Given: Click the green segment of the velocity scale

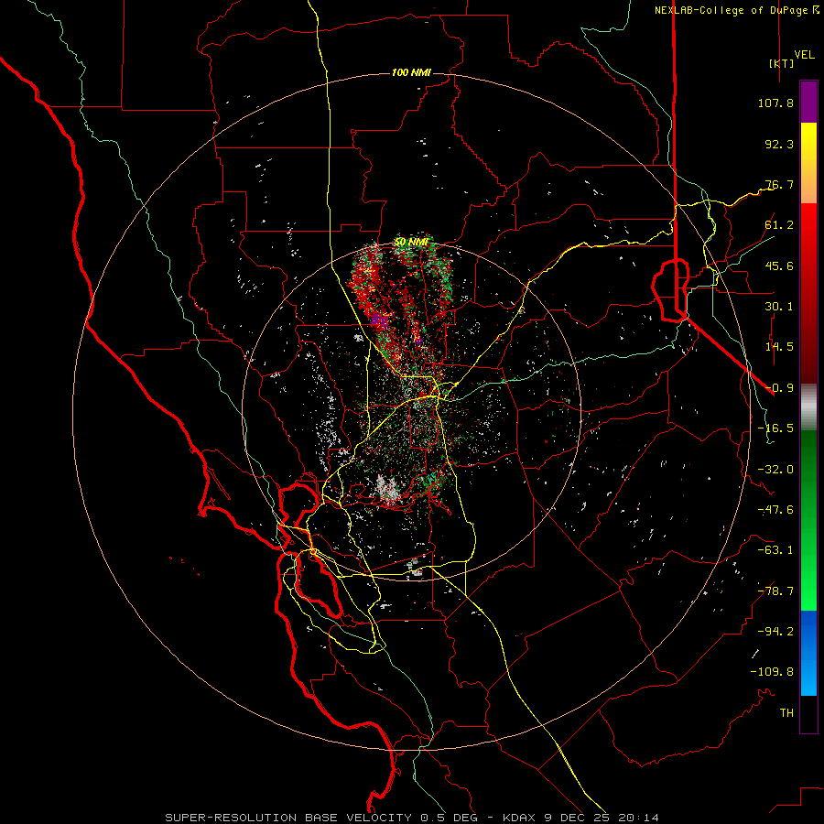Looking at the screenshot, I should pyautogui.click(x=808, y=520).
